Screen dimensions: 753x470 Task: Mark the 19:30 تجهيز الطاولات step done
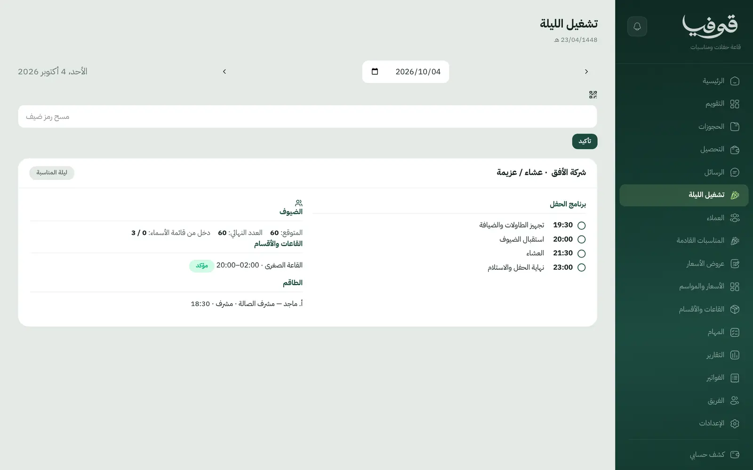click(582, 226)
